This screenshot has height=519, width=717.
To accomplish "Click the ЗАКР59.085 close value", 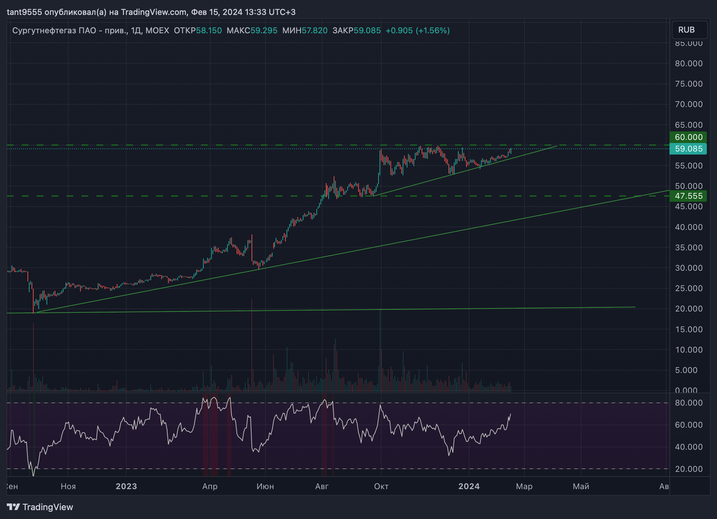I will [357, 30].
